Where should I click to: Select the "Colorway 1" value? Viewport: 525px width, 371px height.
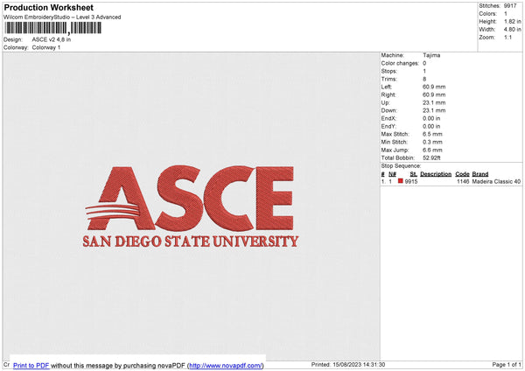(46, 47)
